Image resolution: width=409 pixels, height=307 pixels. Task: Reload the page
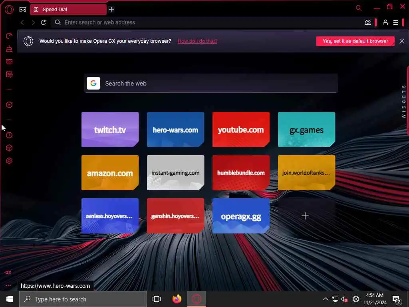point(44,22)
